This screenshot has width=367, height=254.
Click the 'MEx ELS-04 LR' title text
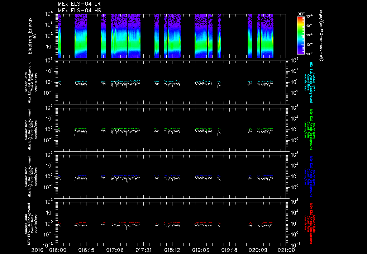click(79, 4)
